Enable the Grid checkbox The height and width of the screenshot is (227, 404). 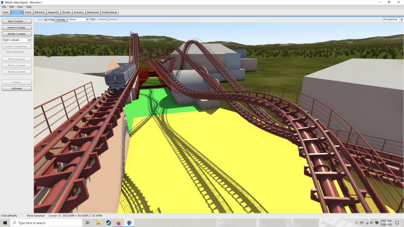(36, 19)
